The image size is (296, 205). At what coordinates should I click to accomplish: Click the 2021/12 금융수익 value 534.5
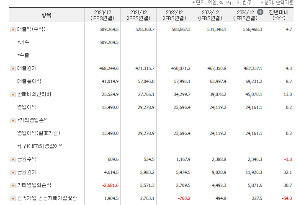[x=149, y=160]
